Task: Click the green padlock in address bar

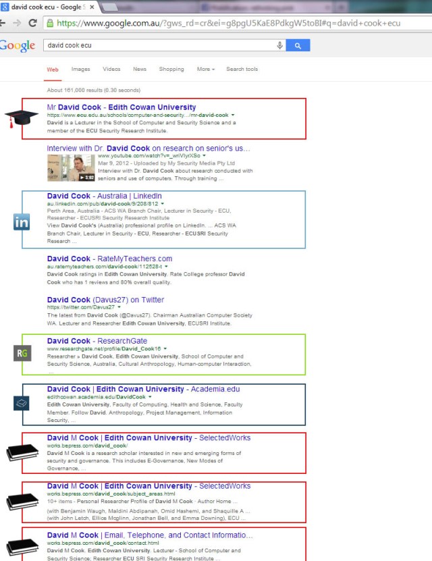Action: click(x=50, y=23)
